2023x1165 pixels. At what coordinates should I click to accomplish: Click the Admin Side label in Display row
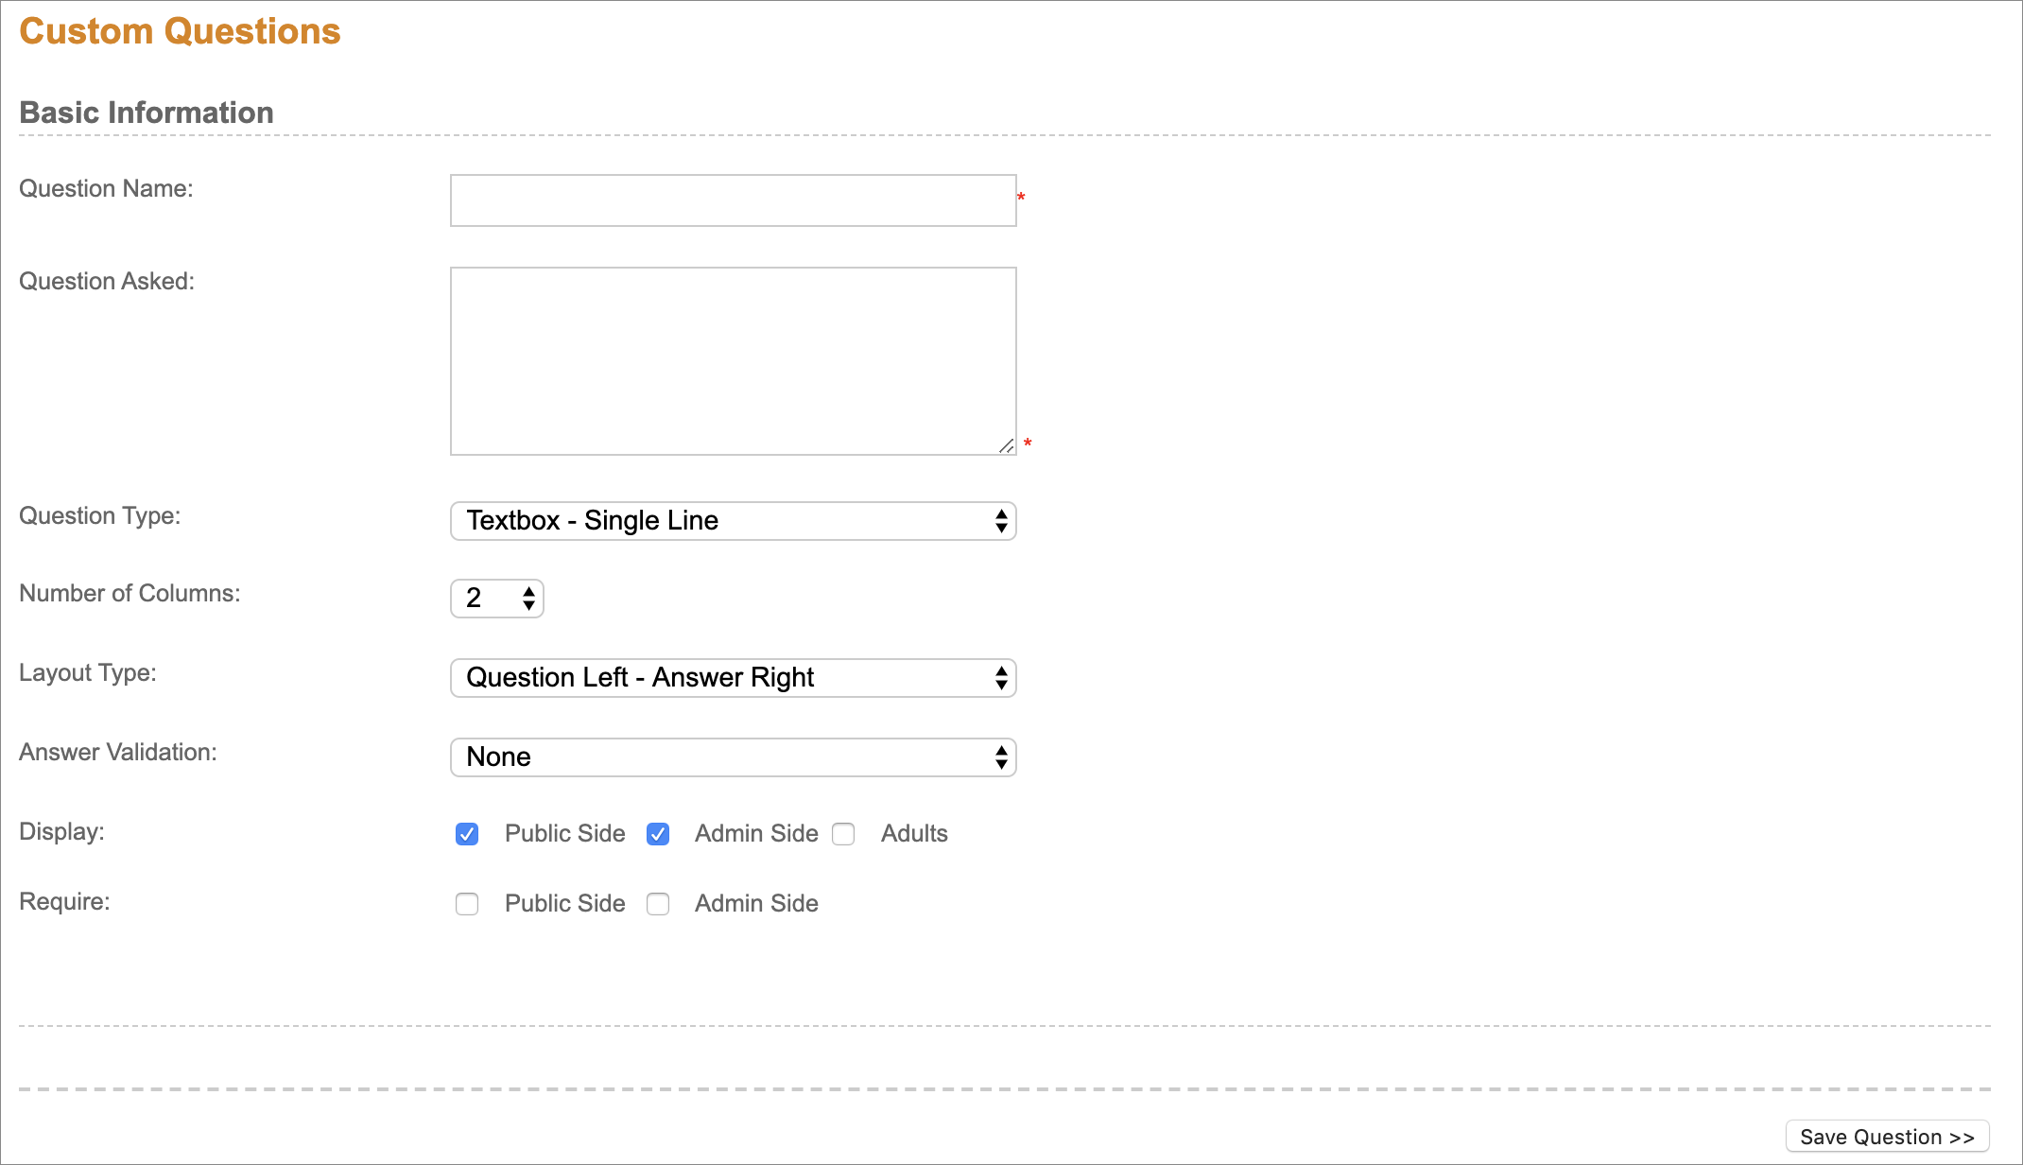(x=756, y=834)
